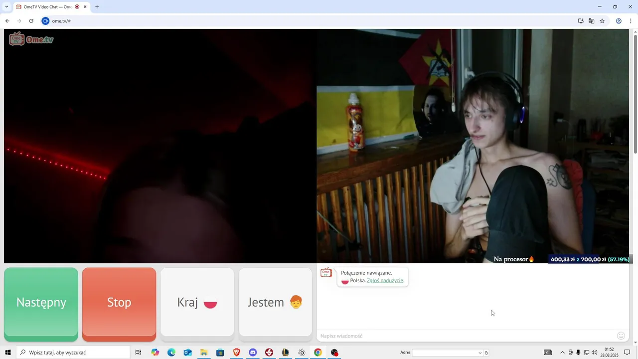
Task: Reload the ome.tv page
Action: [x=31, y=21]
